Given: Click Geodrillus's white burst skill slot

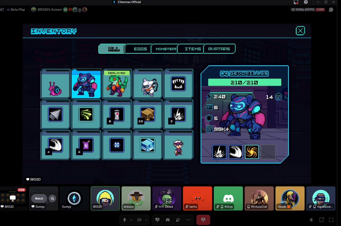Looking at the screenshot, I should pyautogui.click(x=219, y=152).
